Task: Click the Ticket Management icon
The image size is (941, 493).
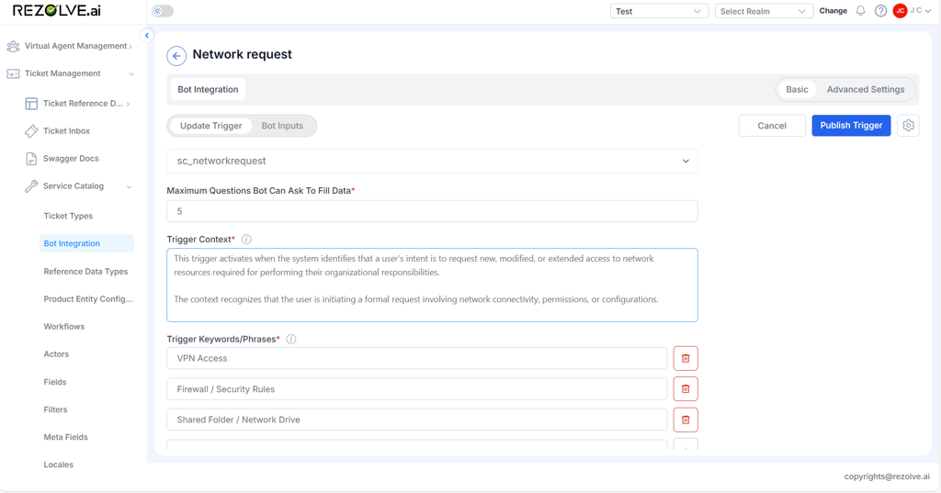Action: (x=13, y=73)
